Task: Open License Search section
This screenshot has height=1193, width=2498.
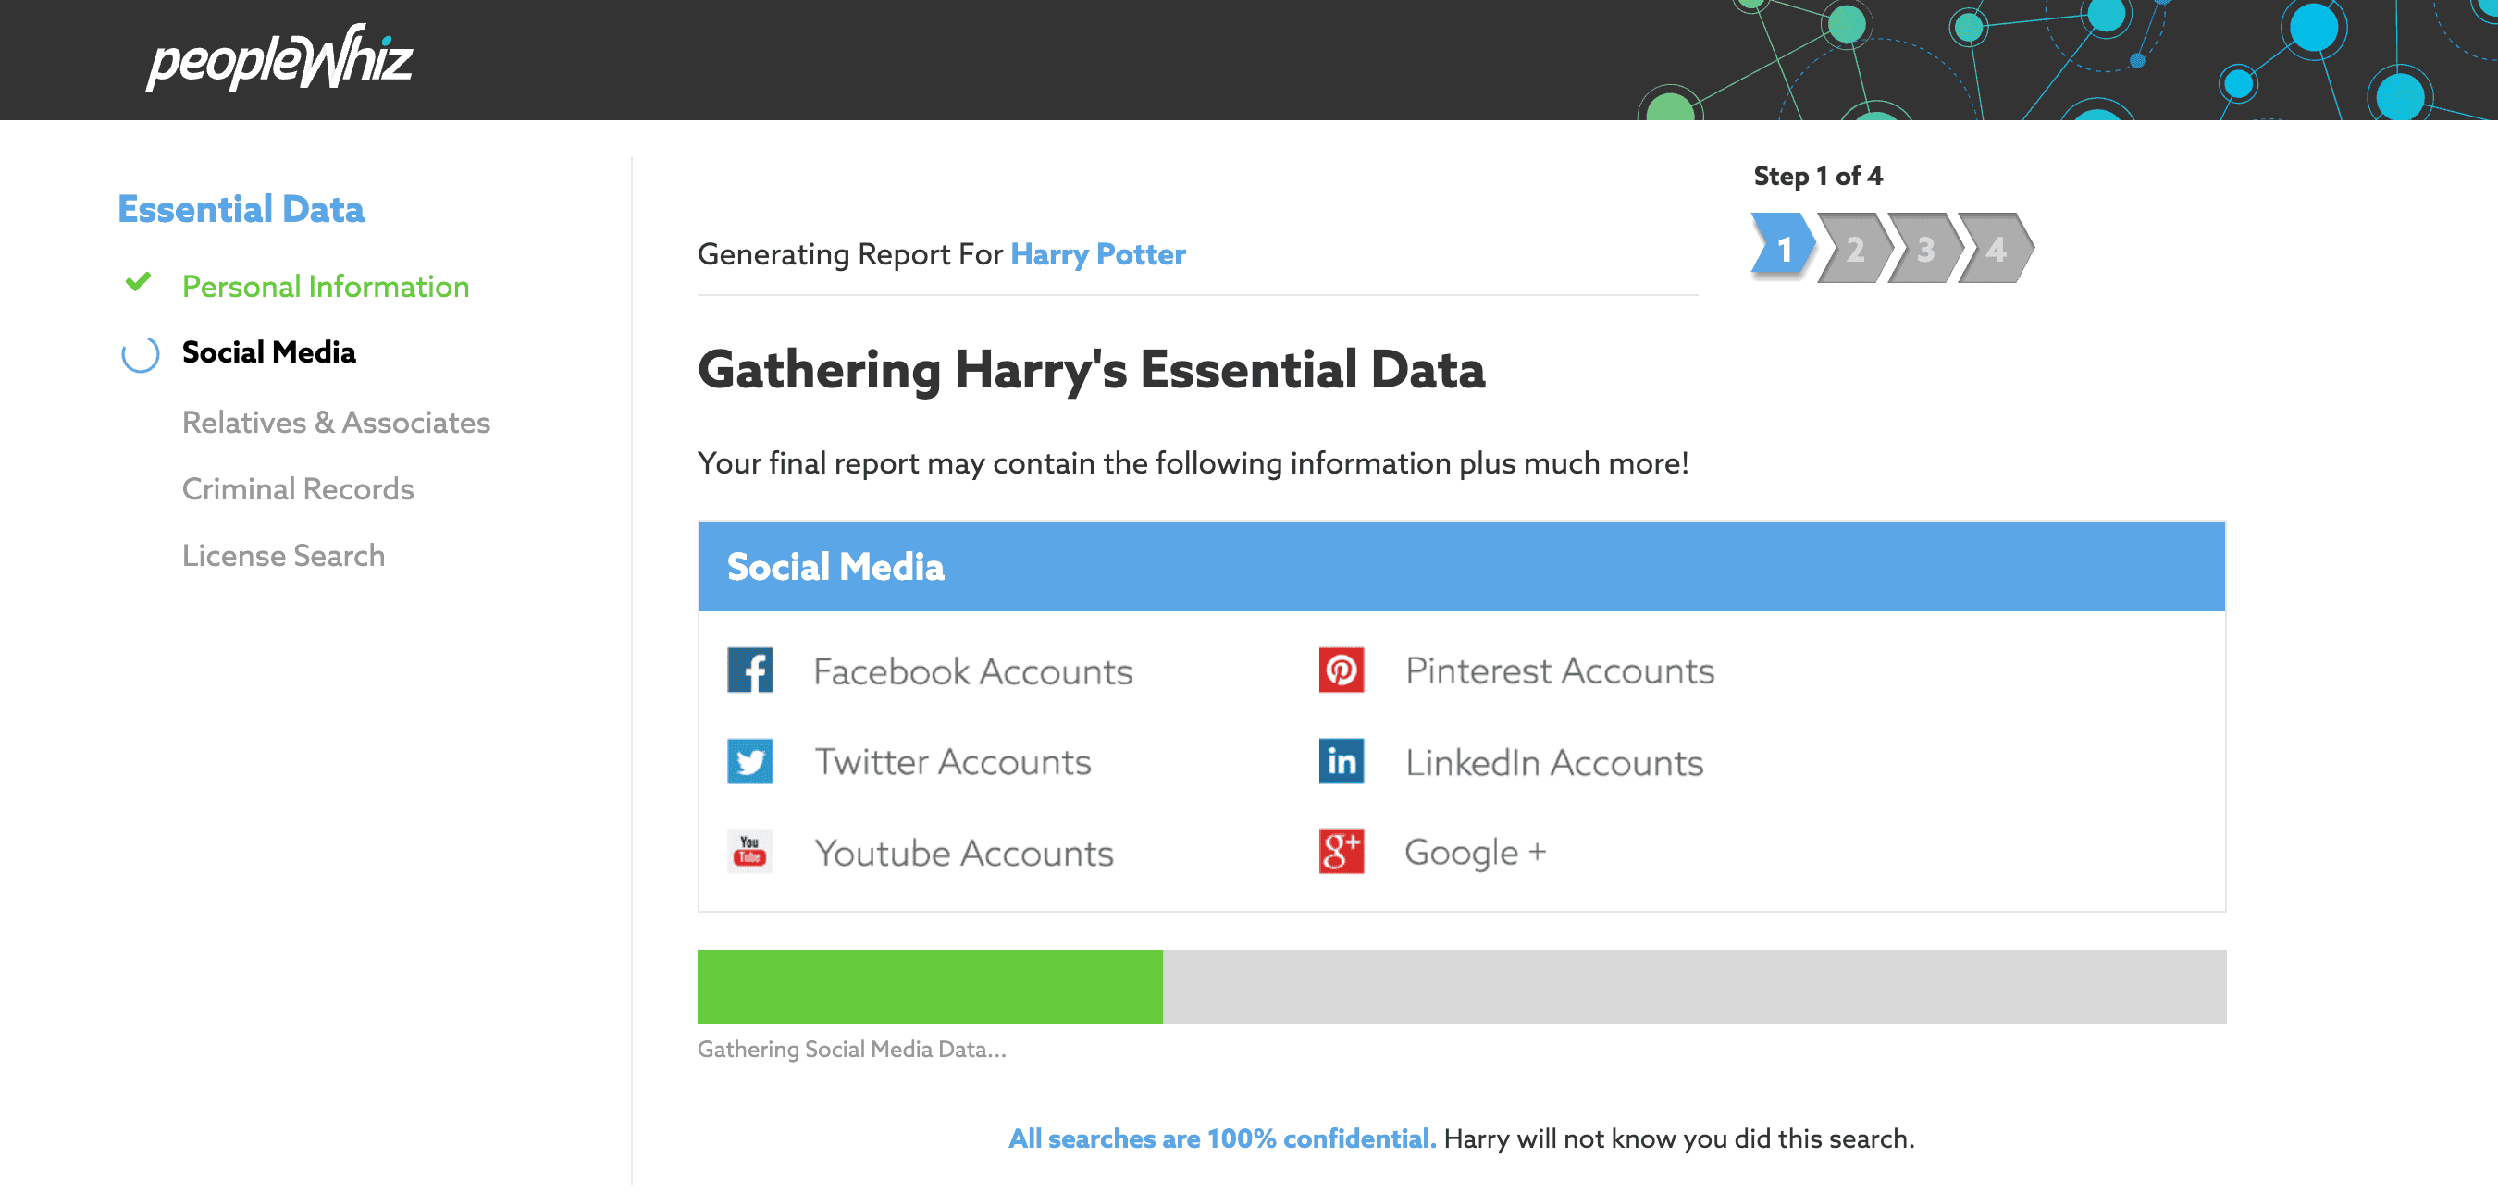Action: click(x=283, y=557)
